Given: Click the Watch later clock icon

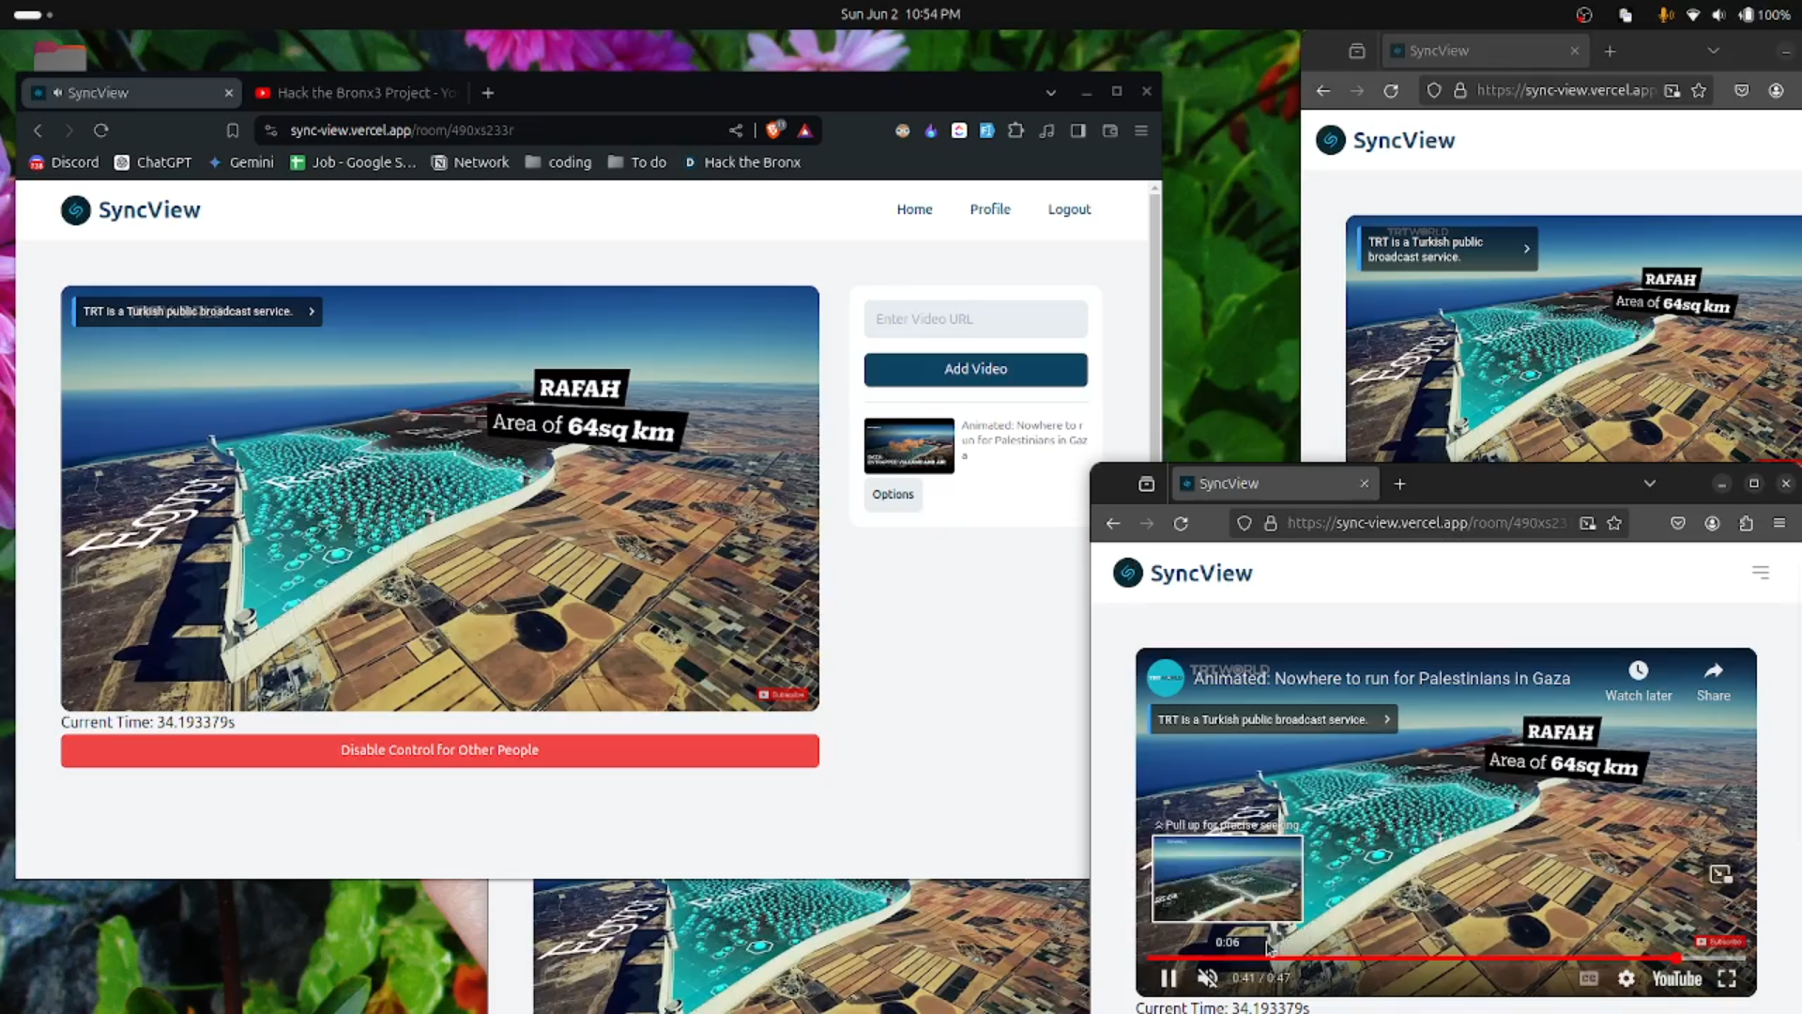Looking at the screenshot, I should pyautogui.click(x=1638, y=671).
